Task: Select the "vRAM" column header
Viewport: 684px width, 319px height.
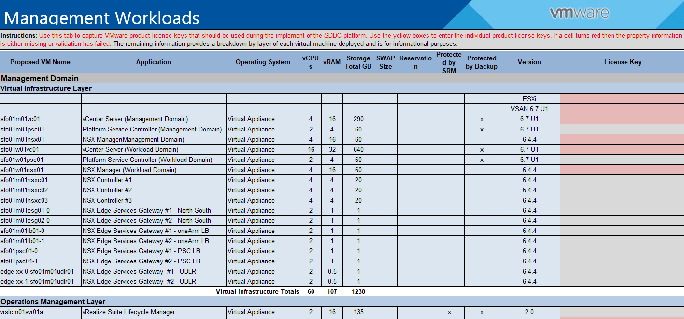Action: pos(332,62)
